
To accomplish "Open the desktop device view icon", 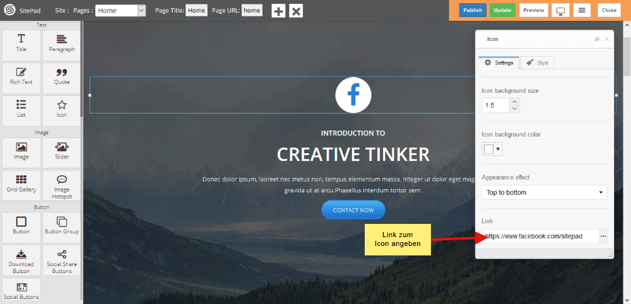I will 560,11.
